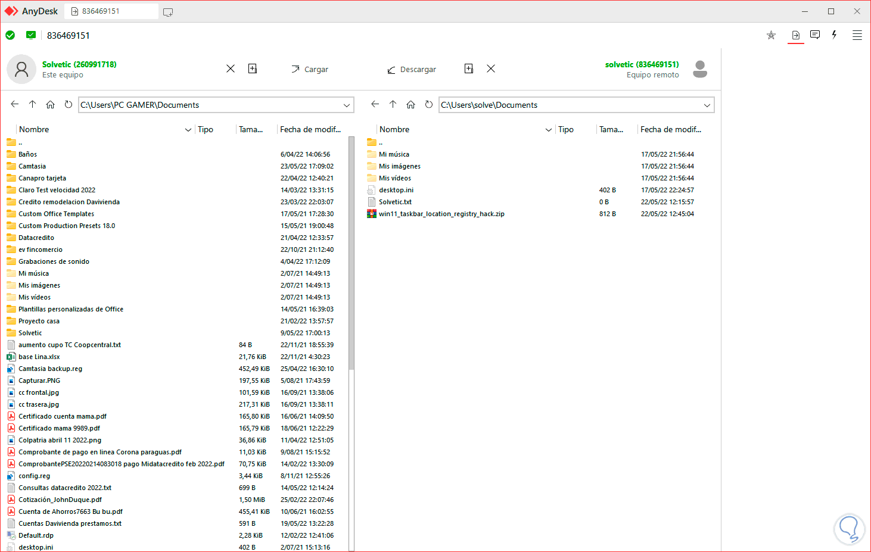Select the Certificado mama 9989.pdf file
Viewport: 871px width, 552px height.
[59, 428]
